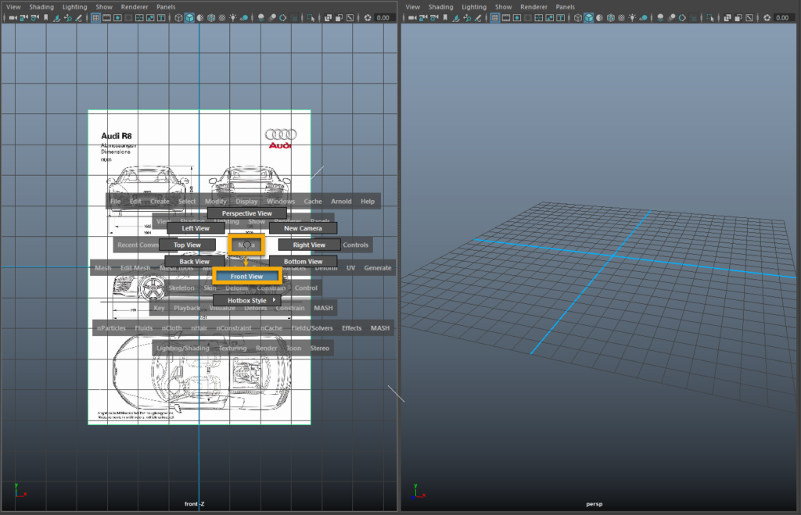Choose Perspective View in the hotbox

246,213
